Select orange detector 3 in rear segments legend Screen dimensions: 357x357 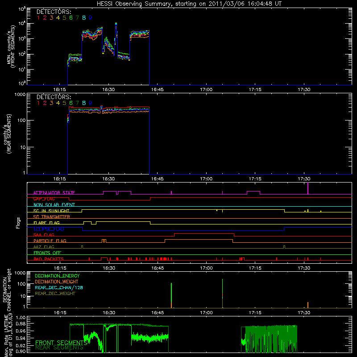[x=51, y=103]
